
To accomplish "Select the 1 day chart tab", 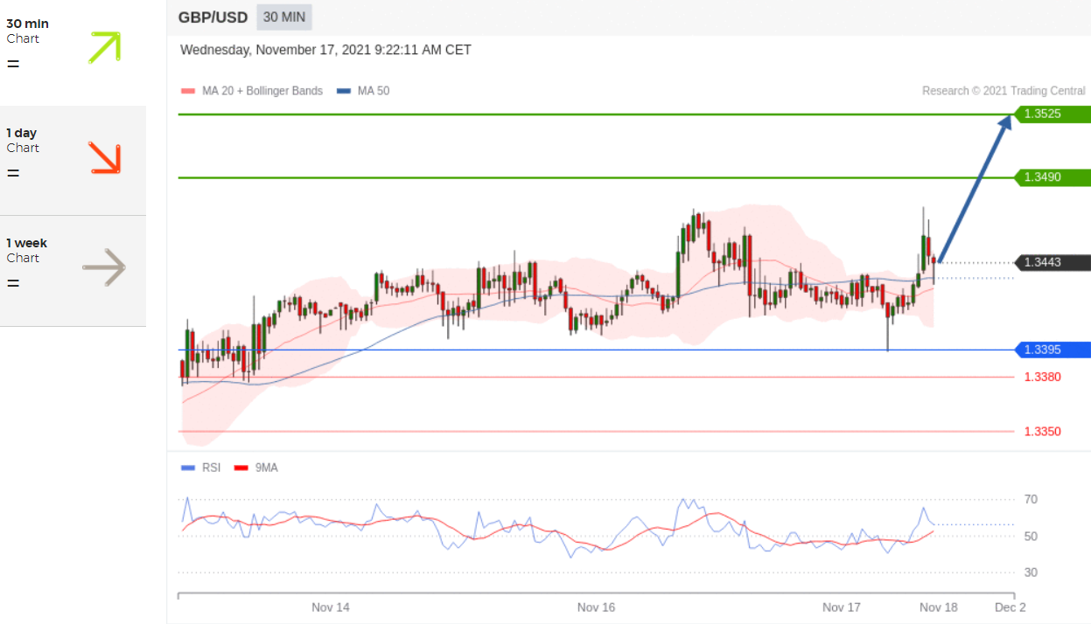I will [73, 161].
